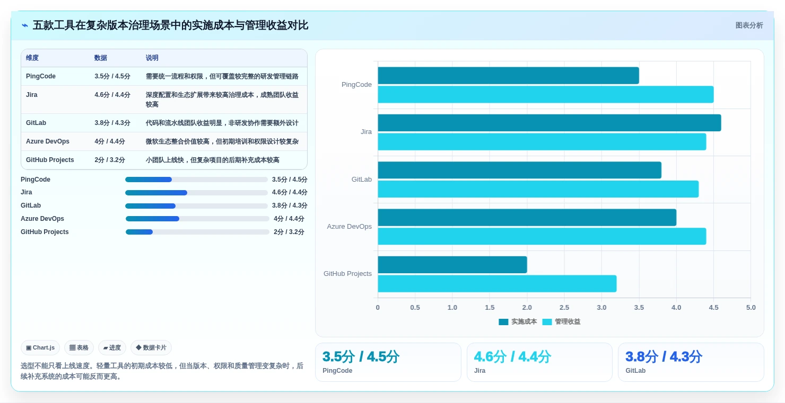Click the GitHub Projects progress score 2分 / 3.2分
The width and height of the screenshot is (785, 403).
coord(289,232)
